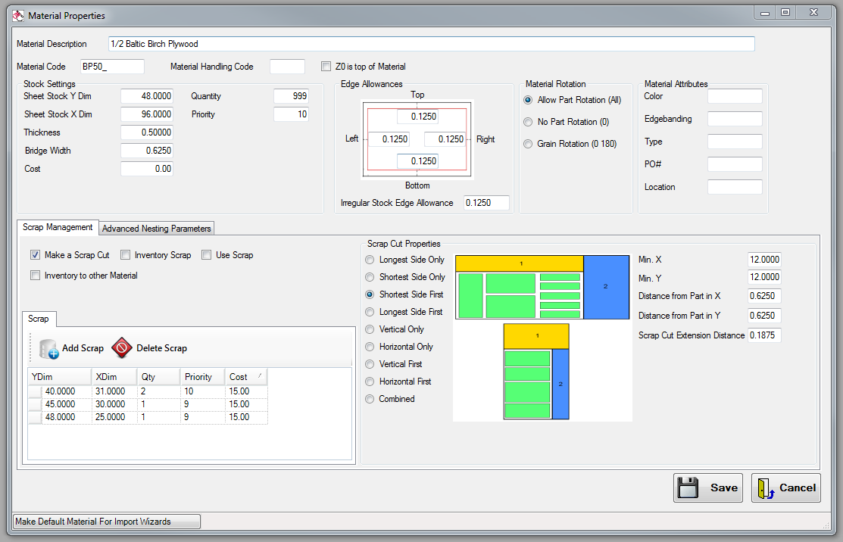Click the Bottom edge allowance field
Screen dimensions: 843x542
(417, 161)
